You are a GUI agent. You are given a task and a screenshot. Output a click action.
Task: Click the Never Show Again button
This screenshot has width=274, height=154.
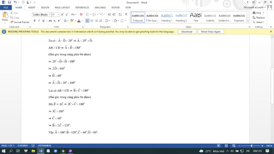tap(211, 32)
